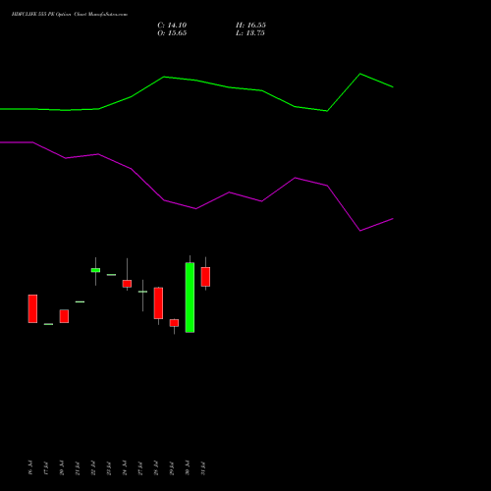Image resolution: width=491 pixels, height=491 pixels.
Task: Click the 27 Jul date axis label
Action: [x=140, y=467]
